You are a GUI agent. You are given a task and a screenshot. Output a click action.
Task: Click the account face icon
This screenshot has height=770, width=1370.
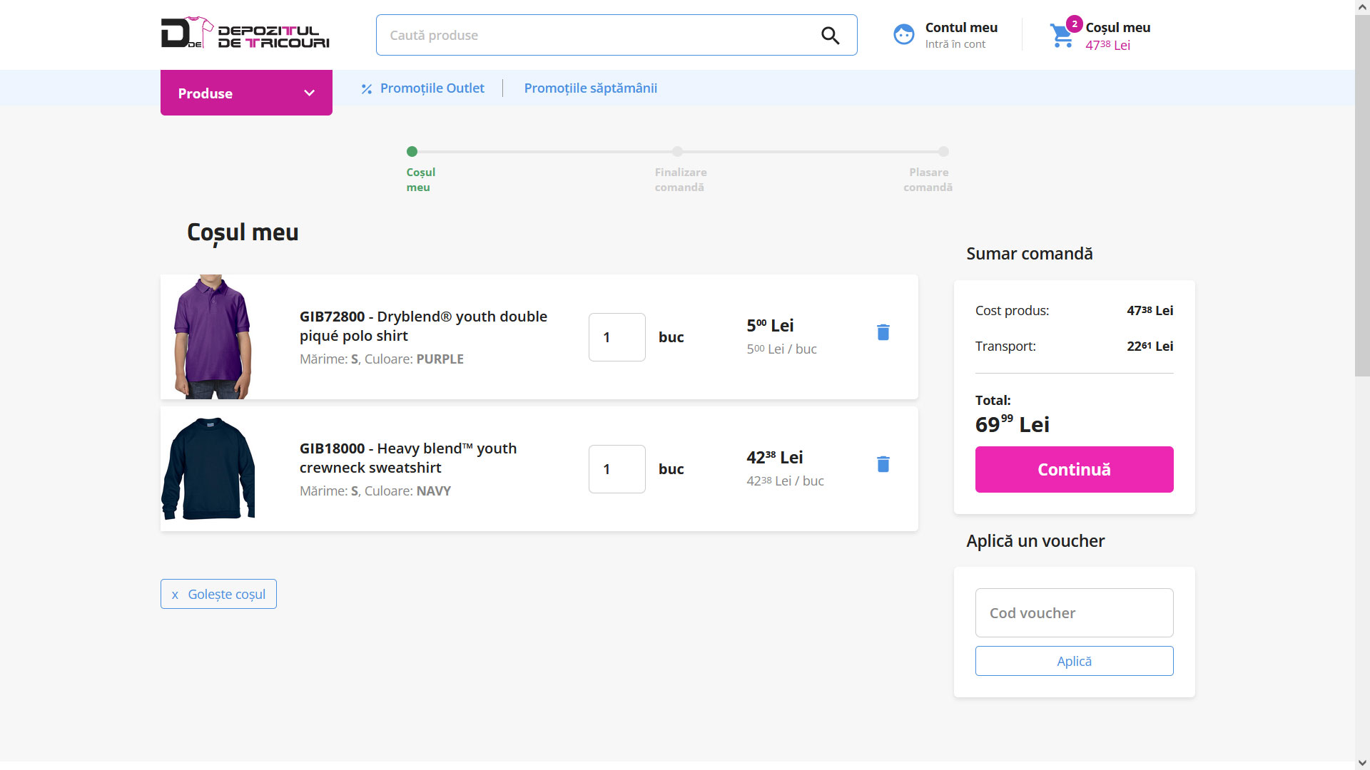tap(903, 35)
